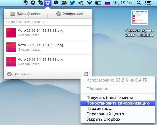
Task: Open file Фото 13.03.14, 13 19 13.png
Action: click(48, 33)
